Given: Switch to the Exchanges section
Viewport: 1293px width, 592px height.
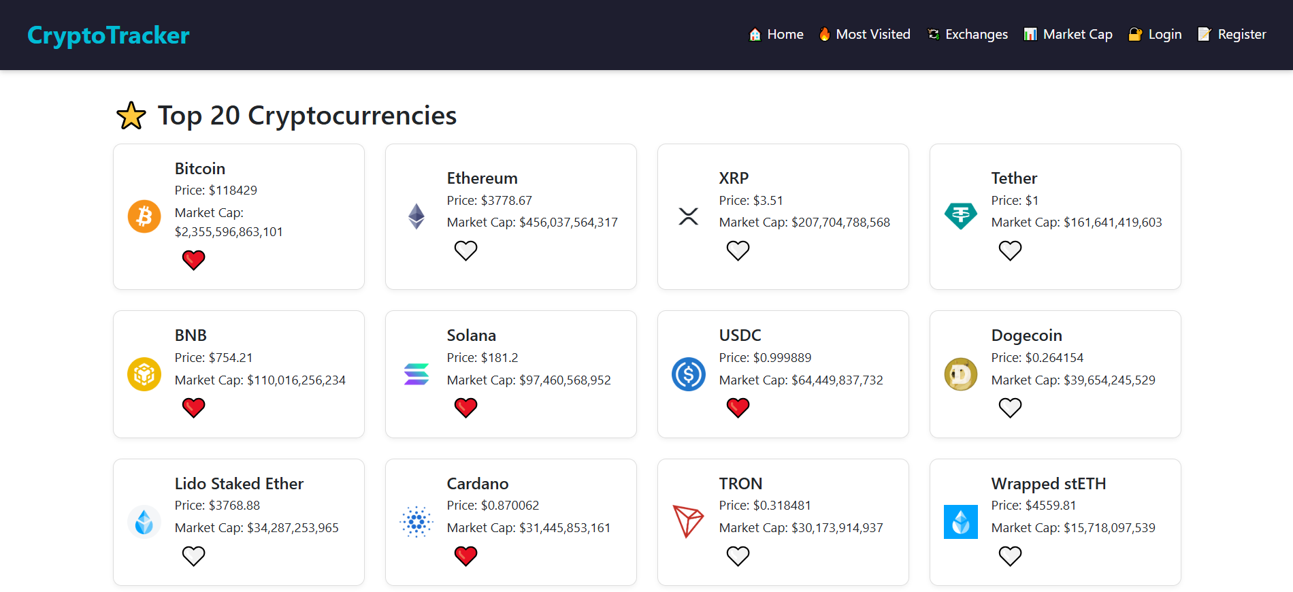Looking at the screenshot, I should pos(967,34).
